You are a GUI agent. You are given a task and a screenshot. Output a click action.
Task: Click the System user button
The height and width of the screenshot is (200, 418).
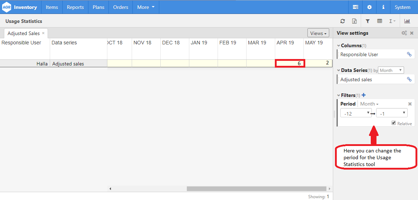(x=402, y=7)
